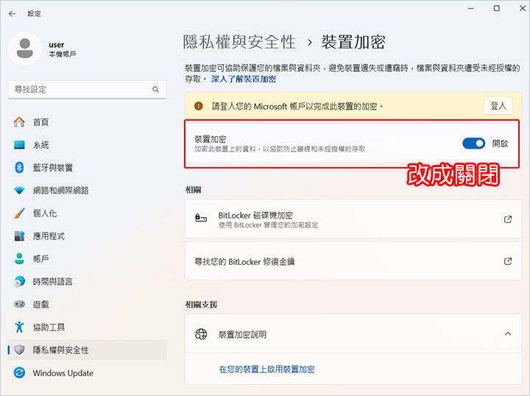Click the 登入 button
530x396 pixels.
click(498, 106)
